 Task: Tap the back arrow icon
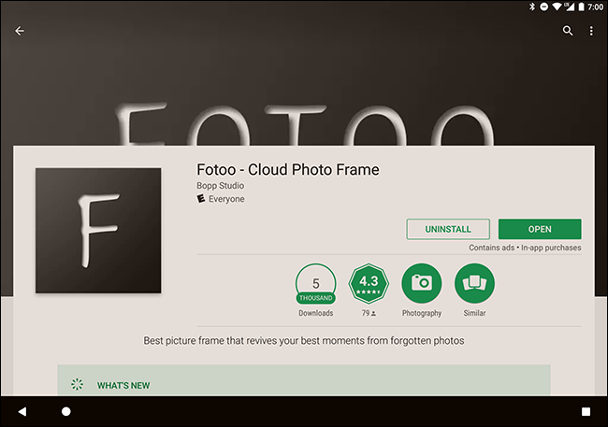pyautogui.click(x=20, y=31)
